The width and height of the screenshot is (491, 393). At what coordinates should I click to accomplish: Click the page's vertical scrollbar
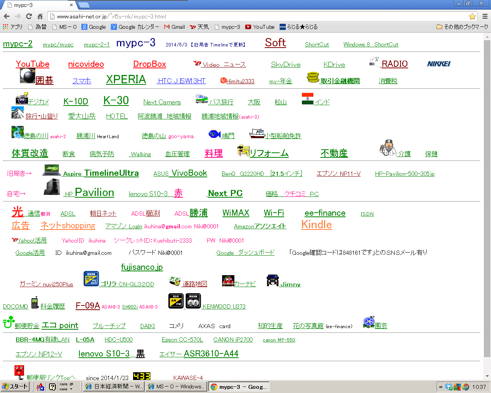point(487,198)
